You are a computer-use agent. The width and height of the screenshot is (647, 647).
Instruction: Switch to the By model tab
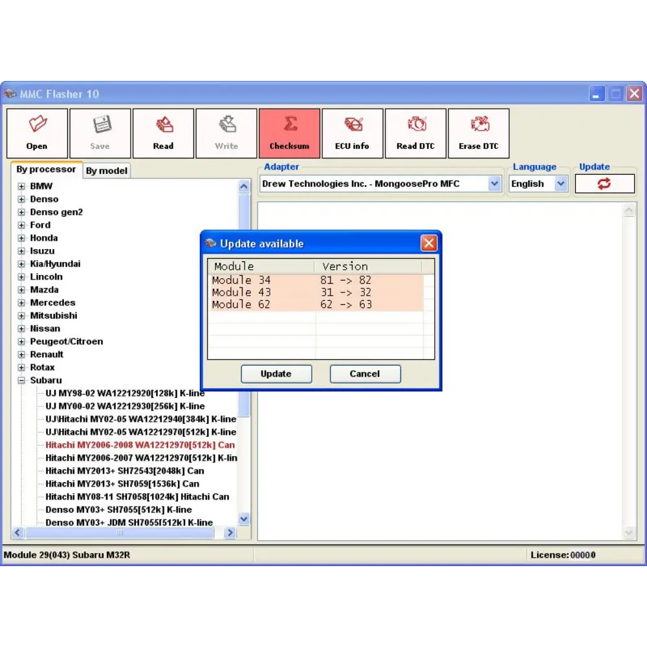[x=107, y=171]
